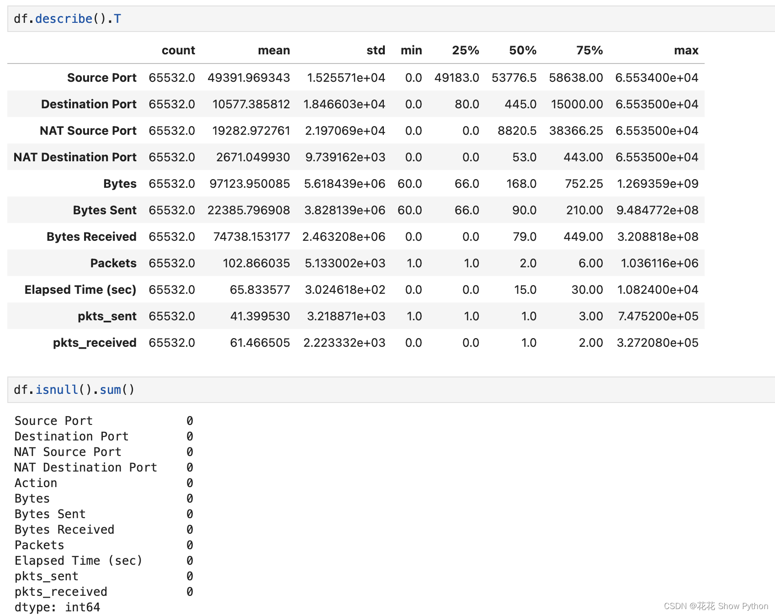
Task: Click Bytes max value 1.269359e+09
Action: coord(658,184)
